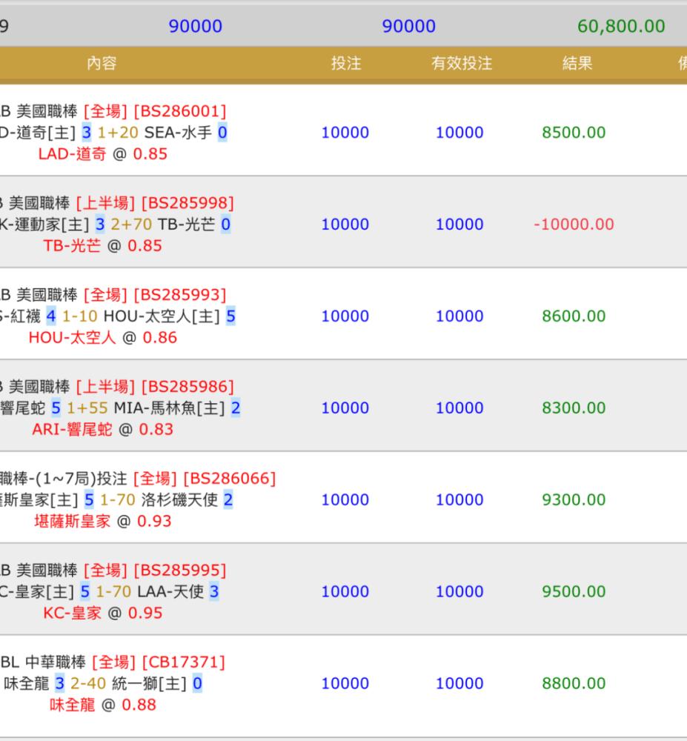Click the 結果 column header
Viewport: 687px width, 741px height.
tap(577, 63)
